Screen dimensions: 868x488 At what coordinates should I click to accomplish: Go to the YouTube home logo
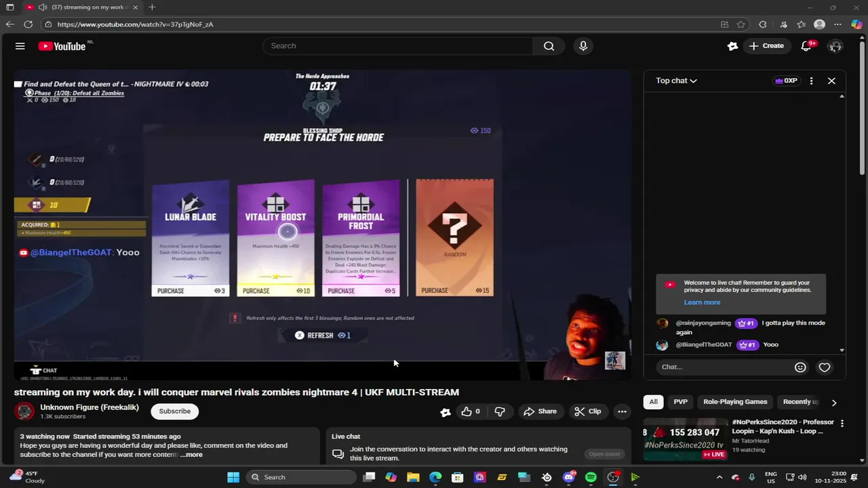point(62,46)
